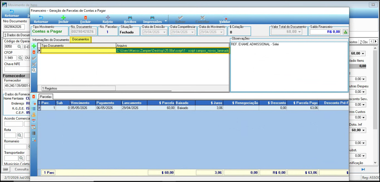Click the red delete icon beside Parcelas

click(34, 97)
